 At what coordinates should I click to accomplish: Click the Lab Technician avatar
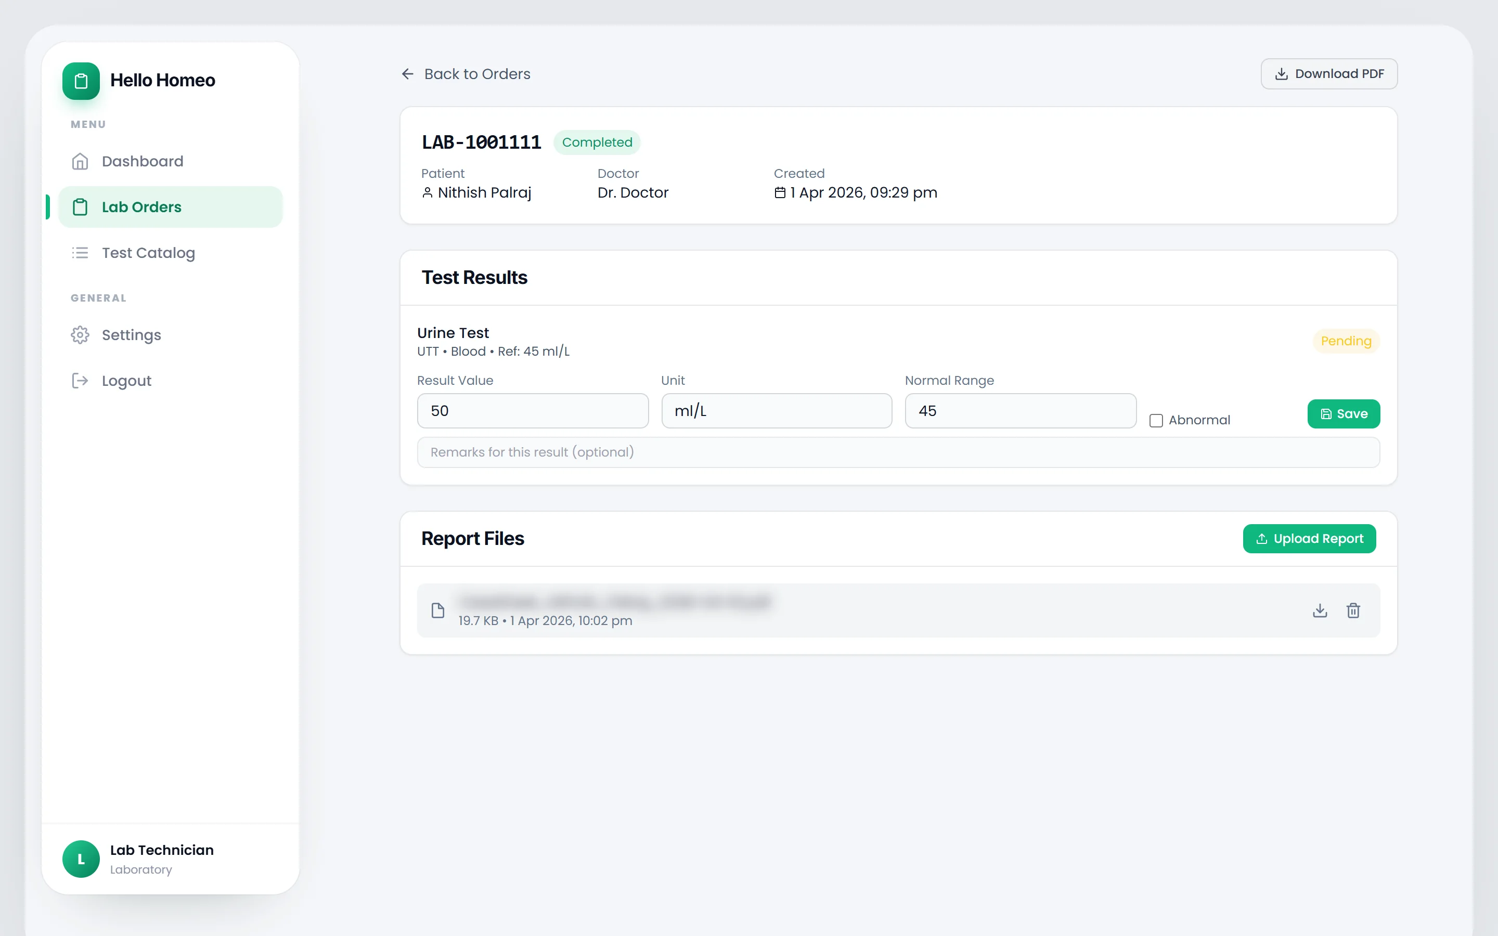[x=81, y=859]
